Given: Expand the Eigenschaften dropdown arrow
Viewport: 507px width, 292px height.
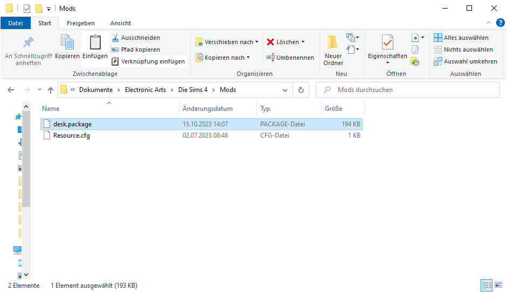Looking at the screenshot, I should click(x=387, y=62).
